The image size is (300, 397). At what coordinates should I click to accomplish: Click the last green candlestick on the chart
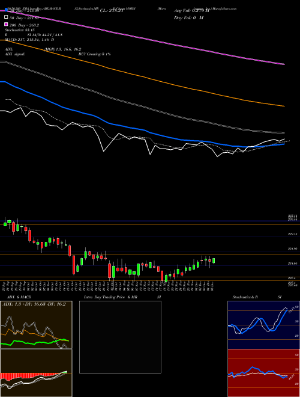pyautogui.click(x=214, y=261)
